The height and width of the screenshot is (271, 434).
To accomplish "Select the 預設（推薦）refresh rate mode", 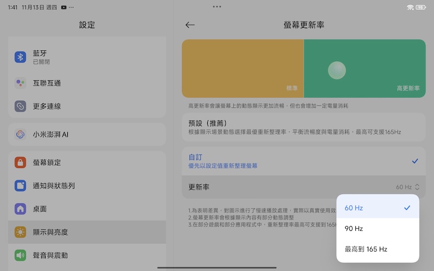I will [303, 127].
